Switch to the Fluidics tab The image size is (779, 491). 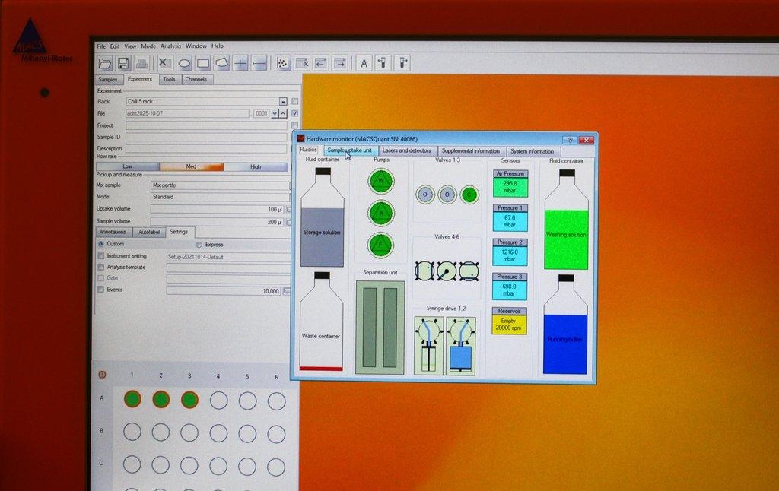tap(307, 150)
